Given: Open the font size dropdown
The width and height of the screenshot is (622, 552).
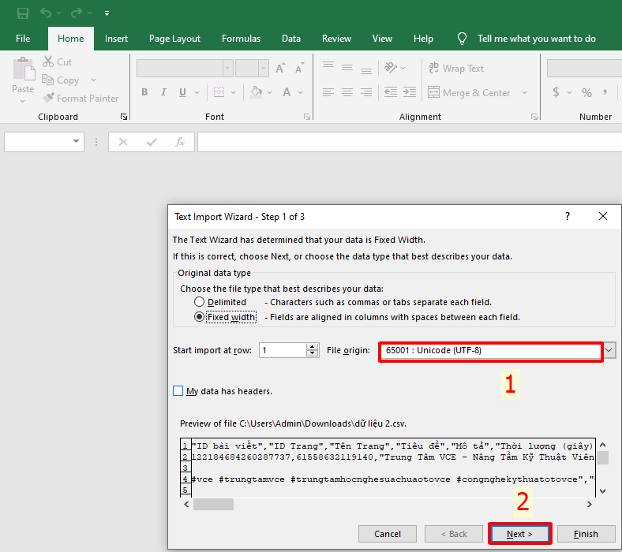Looking at the screenshot, I should pos(264,69).
